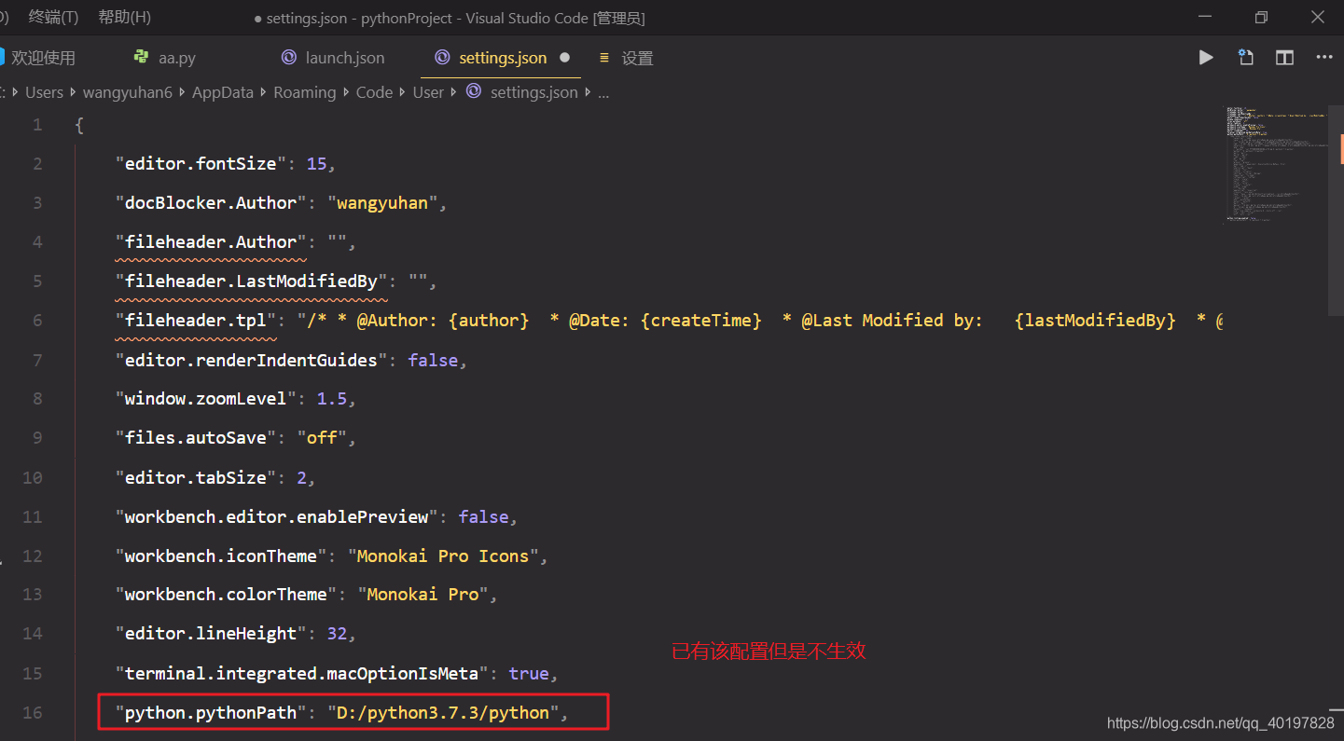Screen dimensions: 1344x741
Task: Run the file with the play icon
Action: click(1206, 58)
